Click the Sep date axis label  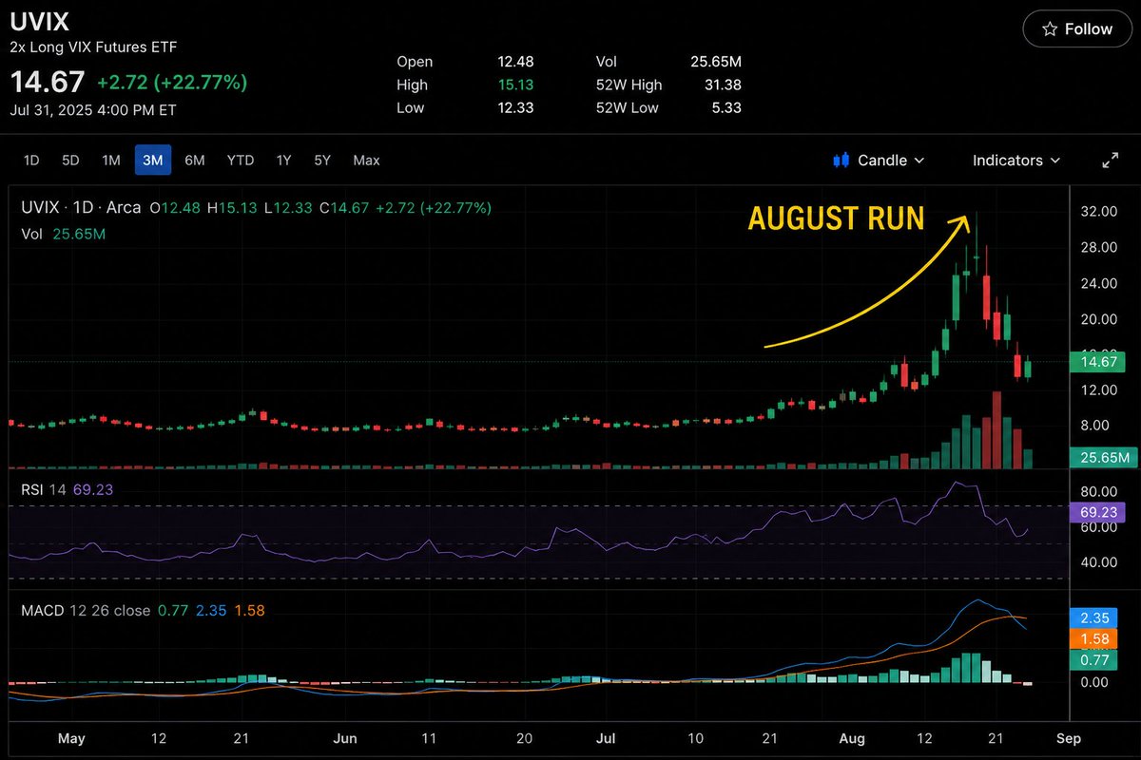click(1068, 738)
